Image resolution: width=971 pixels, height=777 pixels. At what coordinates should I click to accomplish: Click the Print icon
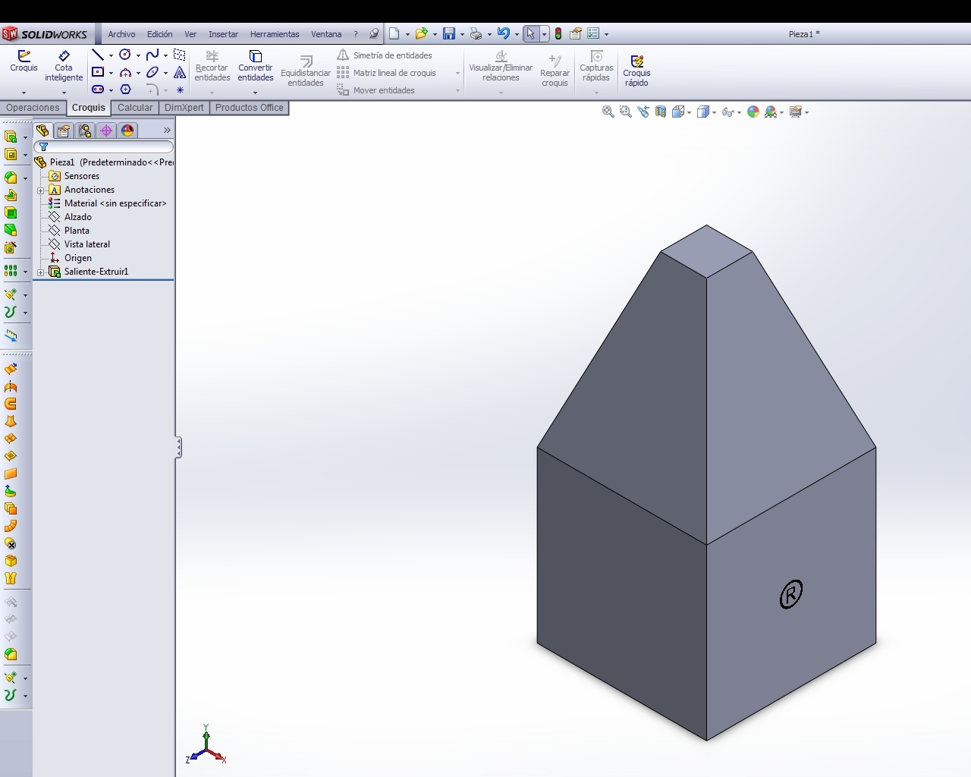(476, 34)
